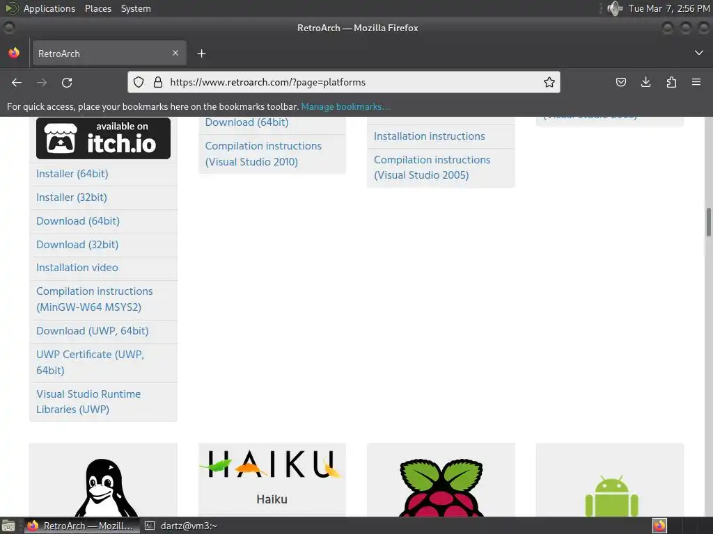The image size is (713, 534).
Task: Click the Haiku logo image
Action: (x=272, y=464)
